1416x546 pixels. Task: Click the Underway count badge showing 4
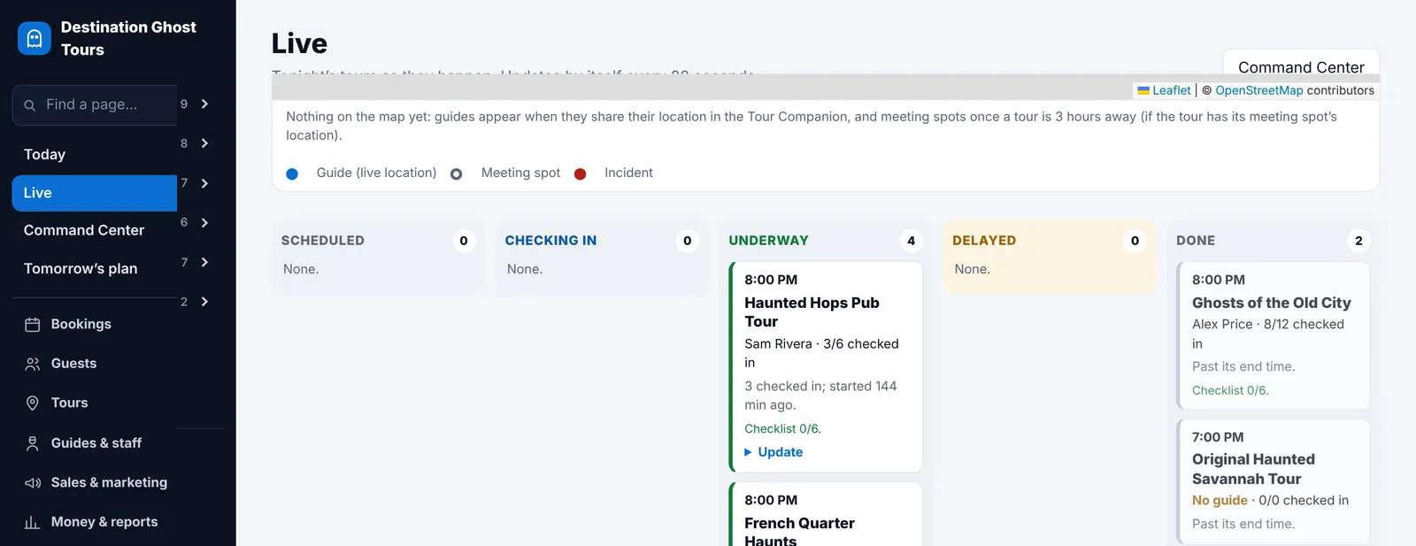(912, 241)
